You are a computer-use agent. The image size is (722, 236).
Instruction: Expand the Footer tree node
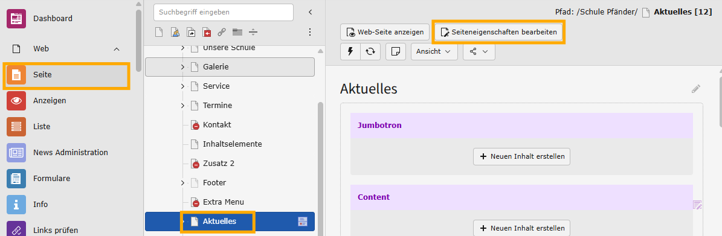(182, 183)
